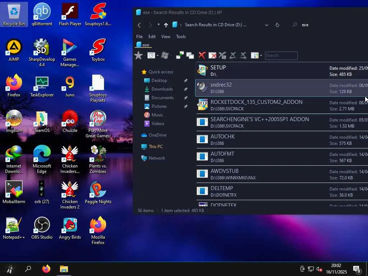Open the View menu
The width and height of the screenshot is (368, 276).
pos(166,37)
